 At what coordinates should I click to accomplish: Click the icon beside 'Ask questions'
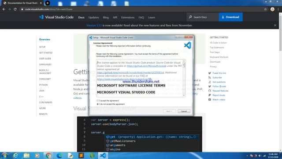tap(210, 82)
